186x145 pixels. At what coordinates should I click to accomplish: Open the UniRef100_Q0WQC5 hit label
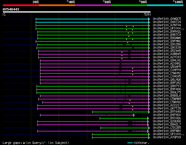167,19
